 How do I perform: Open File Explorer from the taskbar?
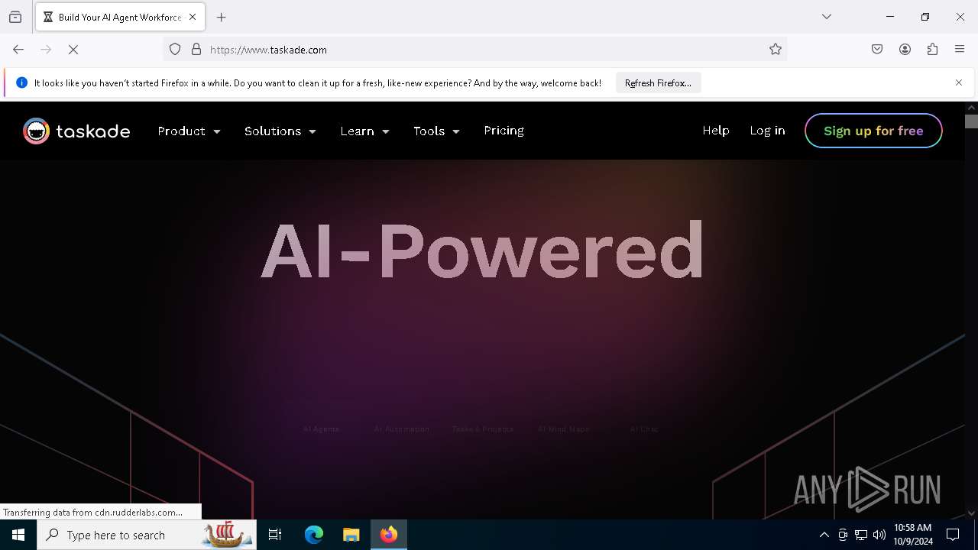pos(351,535)
